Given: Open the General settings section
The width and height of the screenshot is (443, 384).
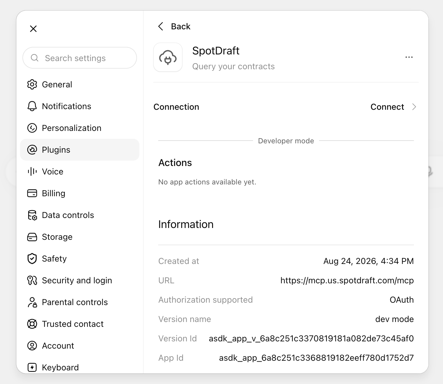Looking at the screenshot, I should pos(80,84).
